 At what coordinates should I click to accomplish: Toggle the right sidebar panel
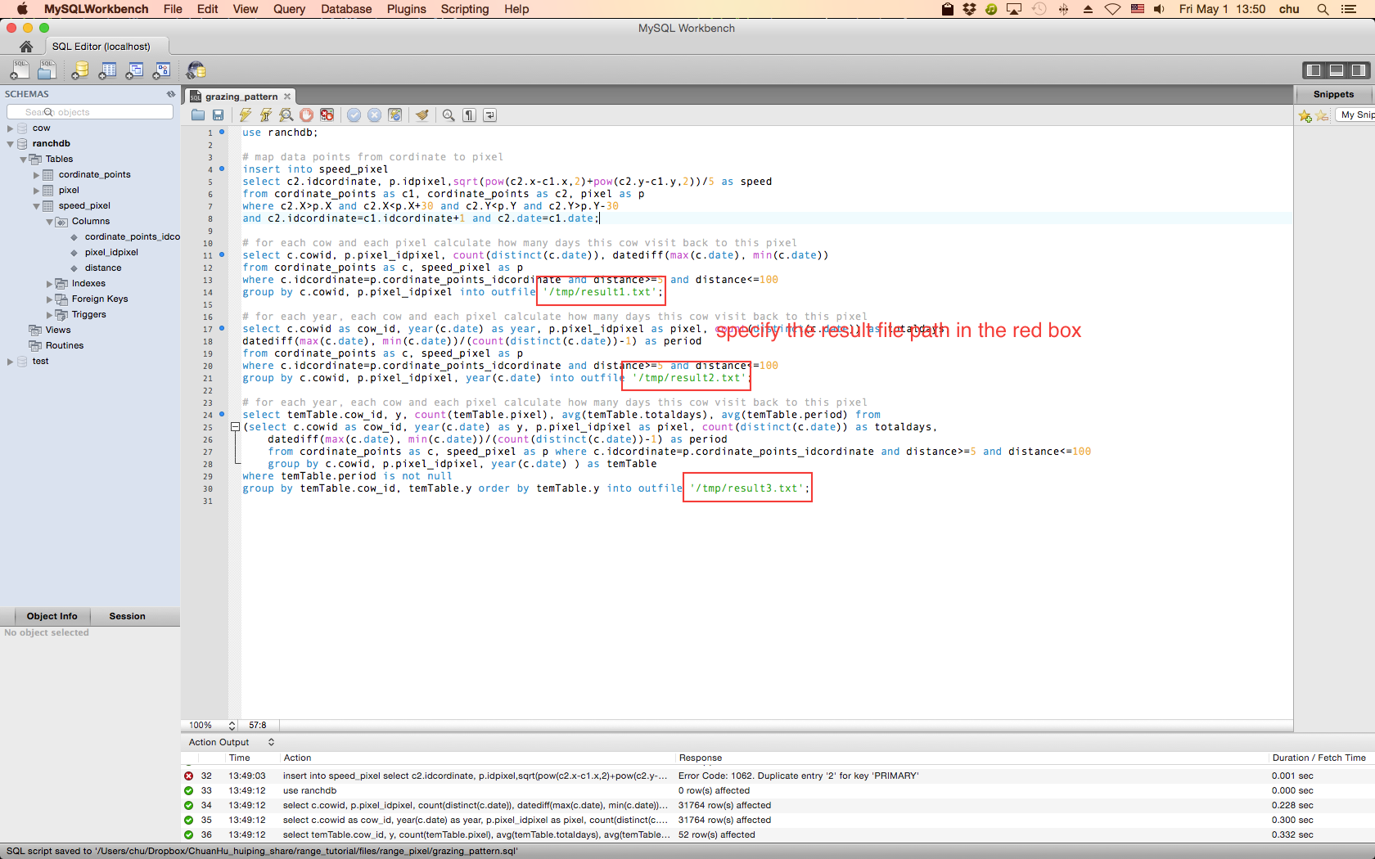pos(1359,70)
